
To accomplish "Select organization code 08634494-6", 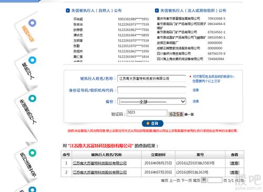I will pos(216,24).
